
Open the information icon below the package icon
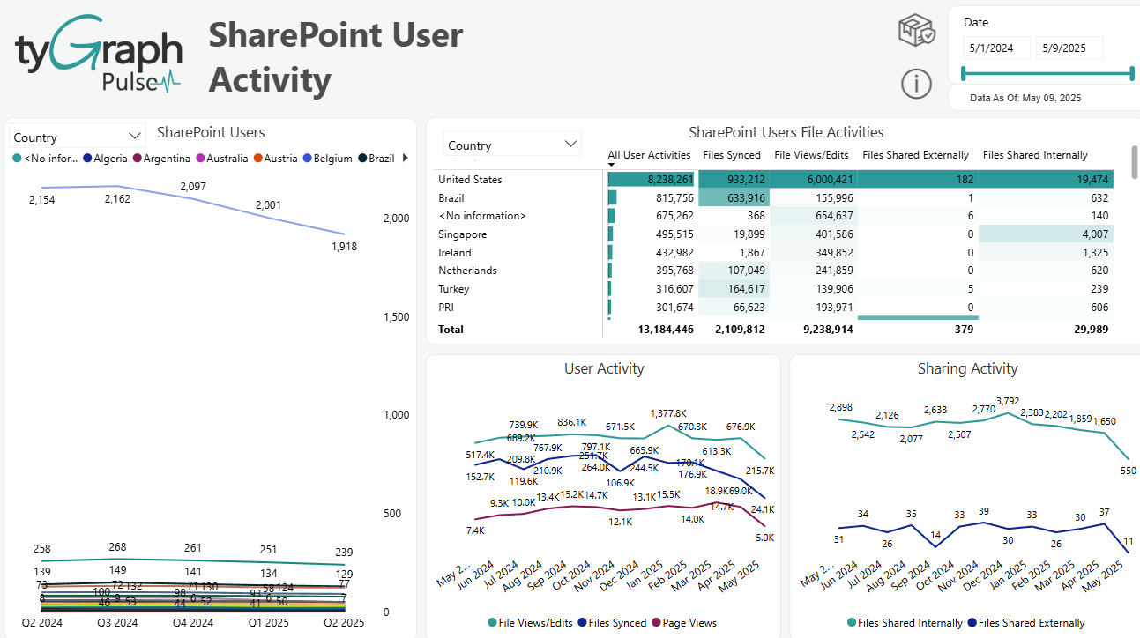(916, 85)
